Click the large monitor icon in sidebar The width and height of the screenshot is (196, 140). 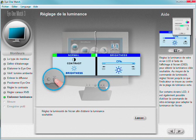click(17, 34)
